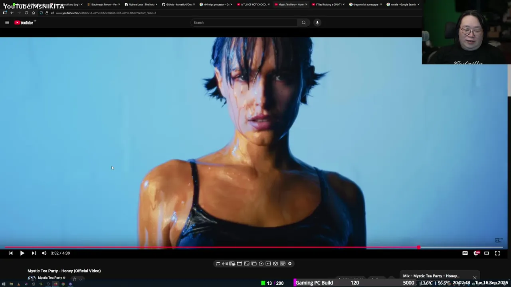Click the shield tracking protection icon
The image size is (511, 287).
click(41, 13)
